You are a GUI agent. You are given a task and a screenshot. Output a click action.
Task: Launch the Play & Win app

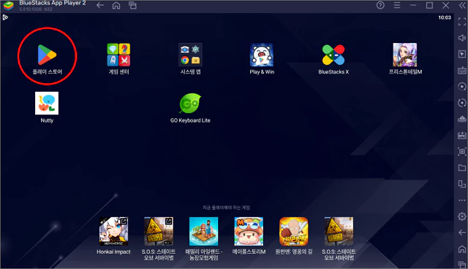(x=262, y=55)
